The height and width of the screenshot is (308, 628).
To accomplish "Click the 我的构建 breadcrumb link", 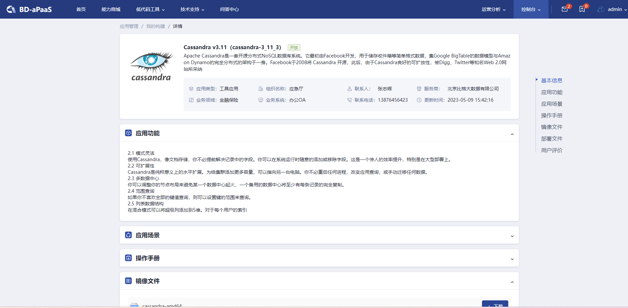I will click(x=156, y=26).
